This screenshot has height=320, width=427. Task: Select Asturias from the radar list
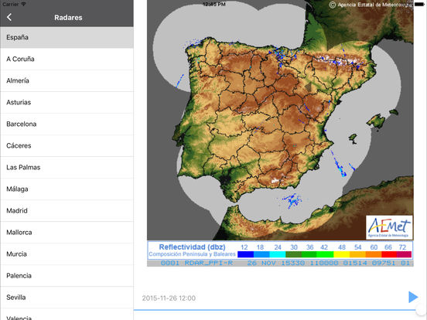coord(67,102)
